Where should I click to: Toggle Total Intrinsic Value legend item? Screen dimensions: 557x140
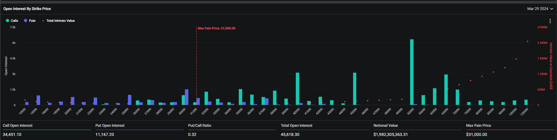60,21
